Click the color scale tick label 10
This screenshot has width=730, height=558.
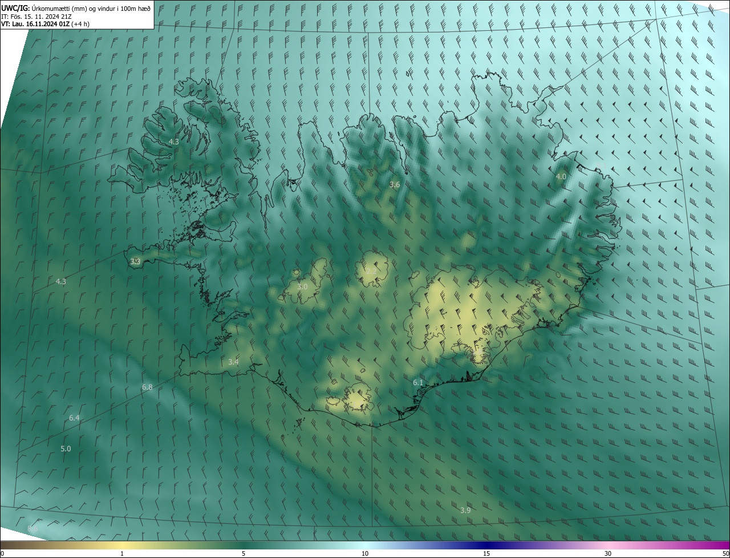click(x=365, y=553)
